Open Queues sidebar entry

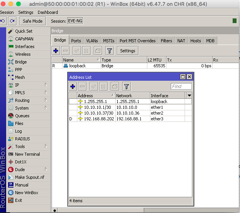pos(28,116)
